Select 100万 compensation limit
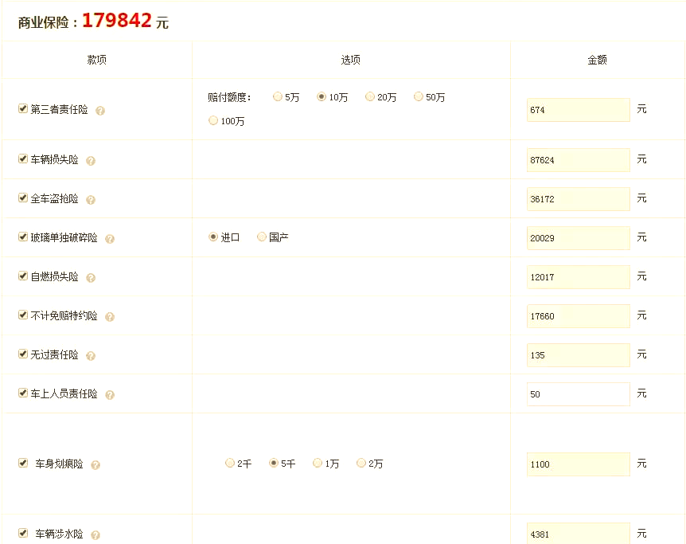Image resolution: width=686 pixels, height=544 pixels. [x=213, y=120]
